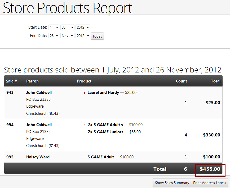Click the Today button
Viewport: 230px width, 188px height.
click(x=97, y=36)
